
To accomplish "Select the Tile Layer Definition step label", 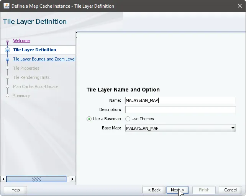I will (x=34, y=50).
